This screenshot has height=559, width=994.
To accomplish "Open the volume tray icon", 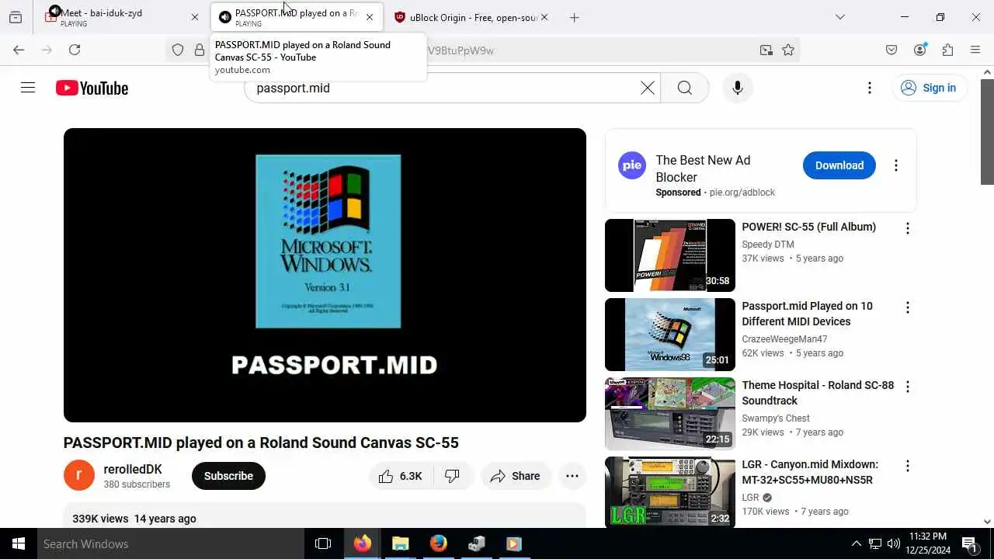I will 894,543.
